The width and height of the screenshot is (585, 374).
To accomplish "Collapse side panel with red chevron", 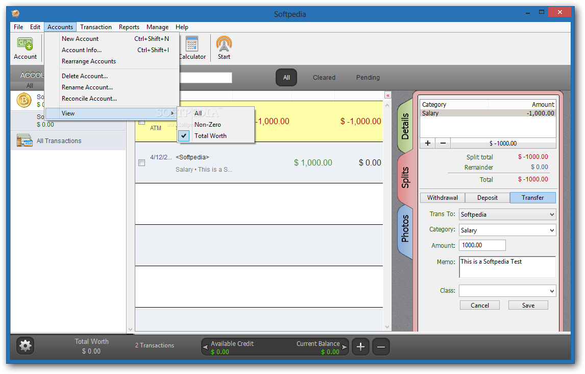I will [x=387, y=96].
